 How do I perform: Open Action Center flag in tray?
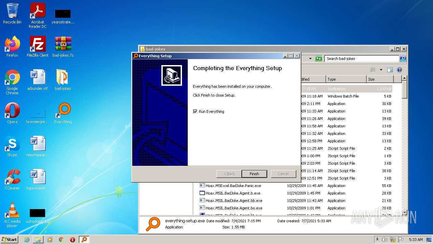401,240
